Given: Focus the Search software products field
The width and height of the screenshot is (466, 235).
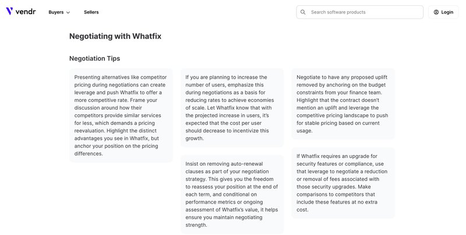Looking at the screenshot, I should (x=364, y=12).
